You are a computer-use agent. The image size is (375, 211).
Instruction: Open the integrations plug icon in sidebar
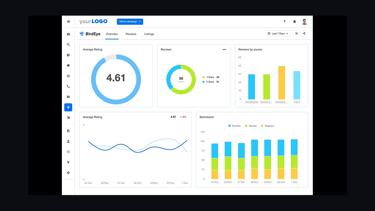tap(68, 162)
